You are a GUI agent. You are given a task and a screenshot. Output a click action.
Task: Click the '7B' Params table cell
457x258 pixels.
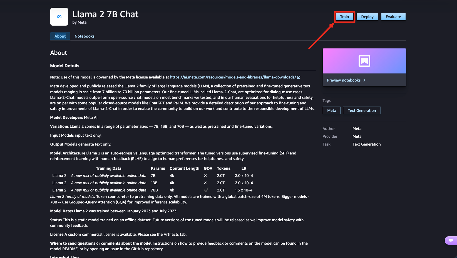click(153, 176)
